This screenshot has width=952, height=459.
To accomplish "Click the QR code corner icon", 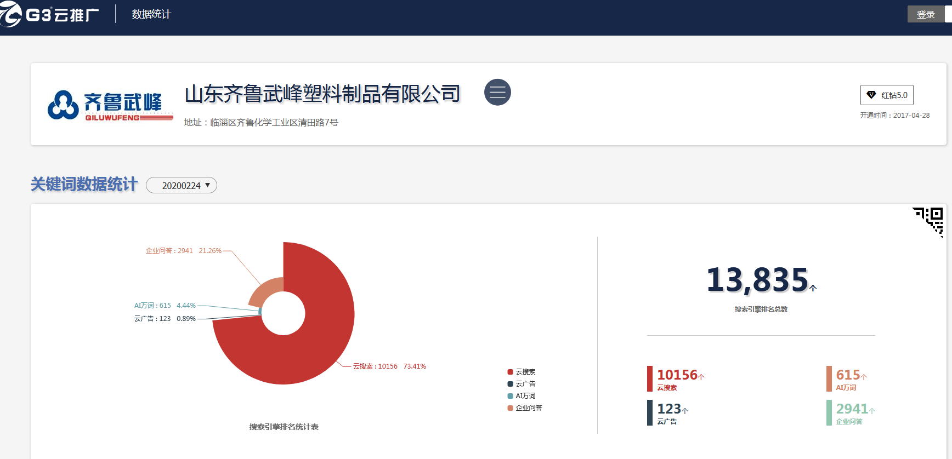I will pos(928,221).
